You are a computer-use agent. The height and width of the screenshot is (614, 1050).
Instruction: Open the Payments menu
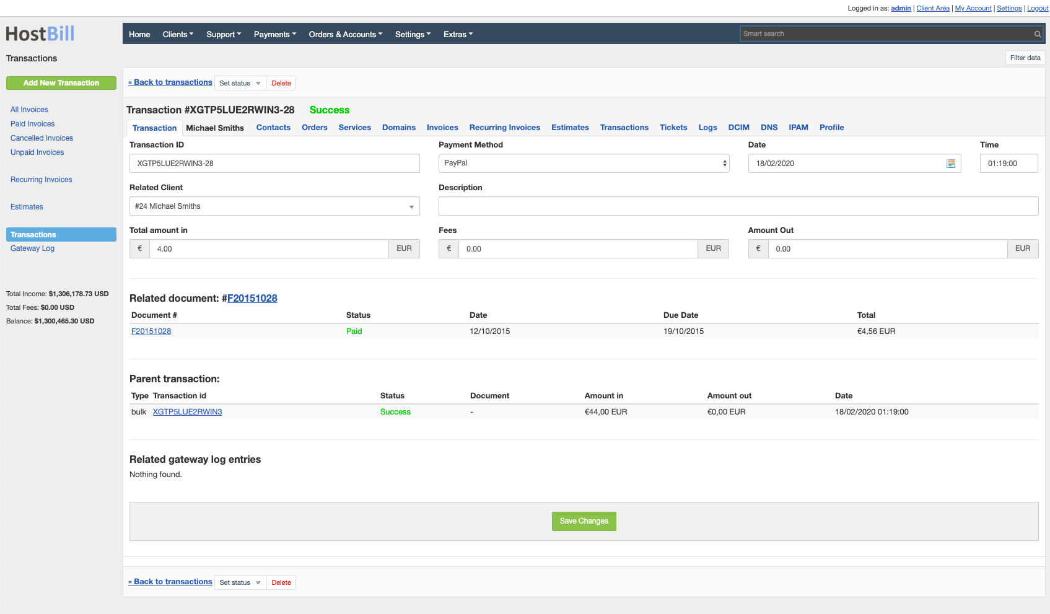click(274, 34)
